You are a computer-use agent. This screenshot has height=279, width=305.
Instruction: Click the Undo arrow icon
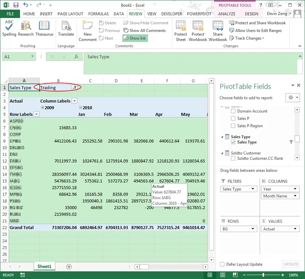26,5
